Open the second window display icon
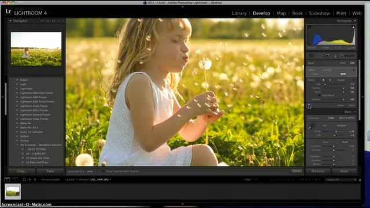370x208 pixels. [x=15, y=180]
